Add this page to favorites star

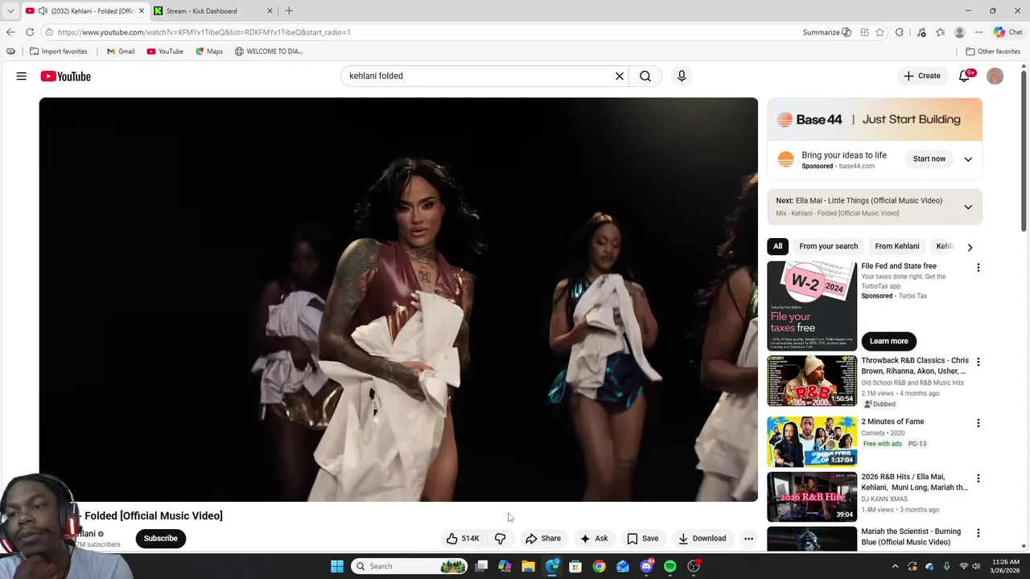[x=880, y=32]
